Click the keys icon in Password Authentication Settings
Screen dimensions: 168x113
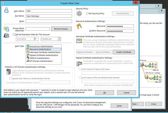(x=79, y=26)
